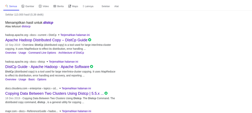Click Terjemahkan halaman ini for docs › distcp result
The width and height of the screenshot is (252, 113).
[64, 62]
